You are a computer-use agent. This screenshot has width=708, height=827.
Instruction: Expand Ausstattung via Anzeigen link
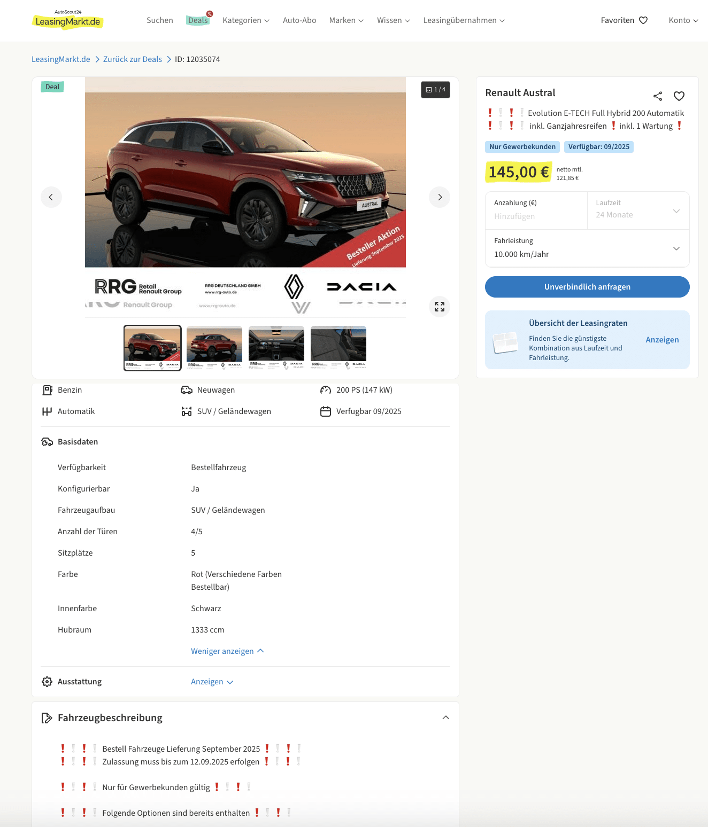pos(212,682)
